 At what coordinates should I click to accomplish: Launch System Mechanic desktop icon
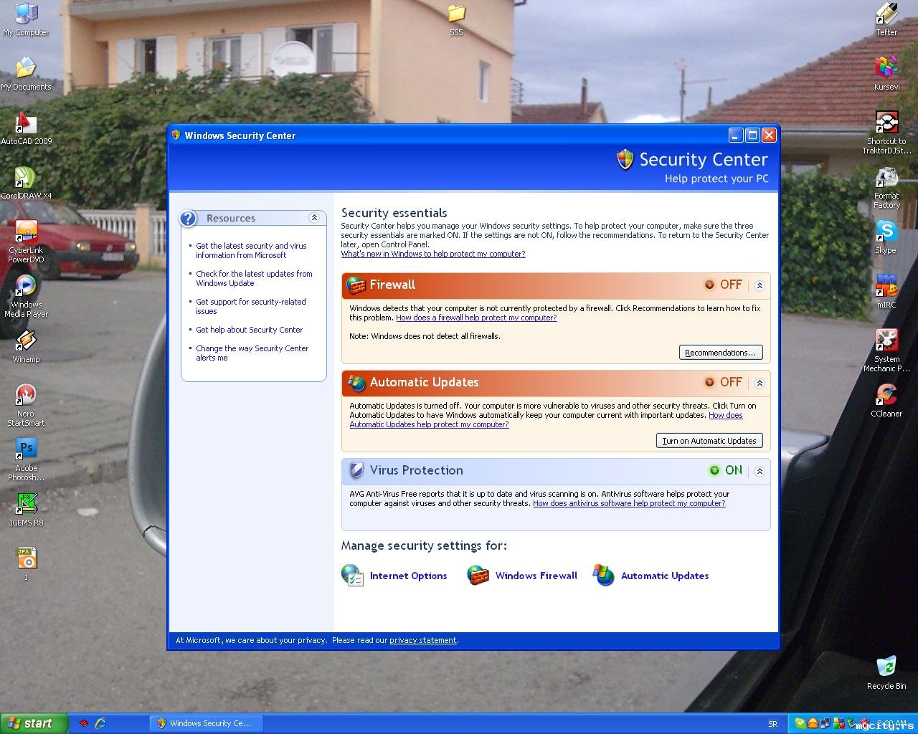886,351
